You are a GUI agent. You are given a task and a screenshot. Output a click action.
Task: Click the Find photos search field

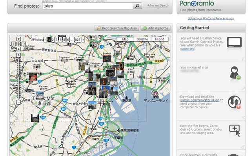pyautogui.click(x=87, y=6)
